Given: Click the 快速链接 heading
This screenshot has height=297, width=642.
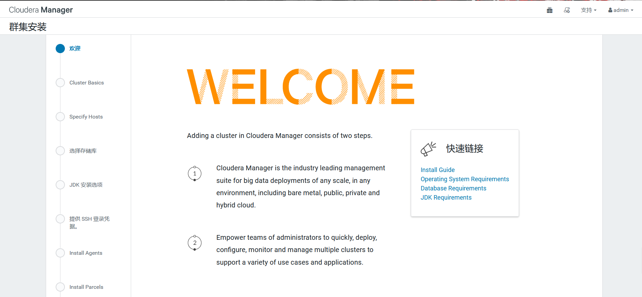Looking at the screenshot, I should [x=465, y=148].
